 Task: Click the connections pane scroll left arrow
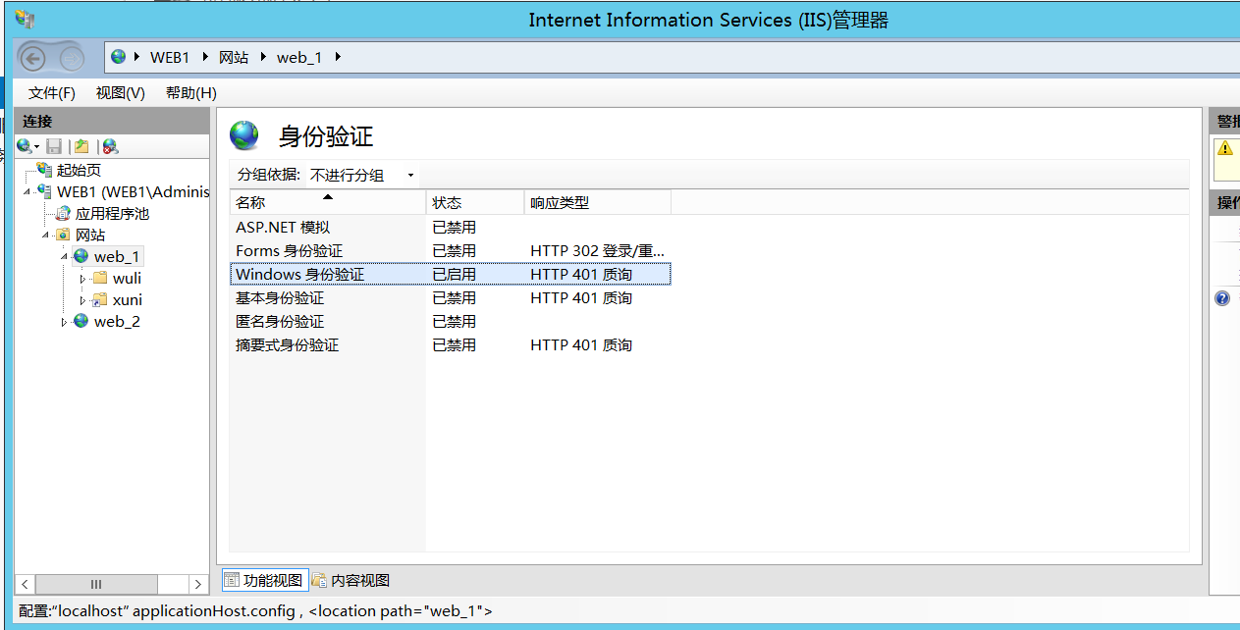(27, 584)
